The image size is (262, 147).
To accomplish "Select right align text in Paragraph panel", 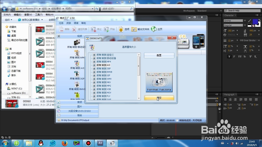I will point(235,99).
